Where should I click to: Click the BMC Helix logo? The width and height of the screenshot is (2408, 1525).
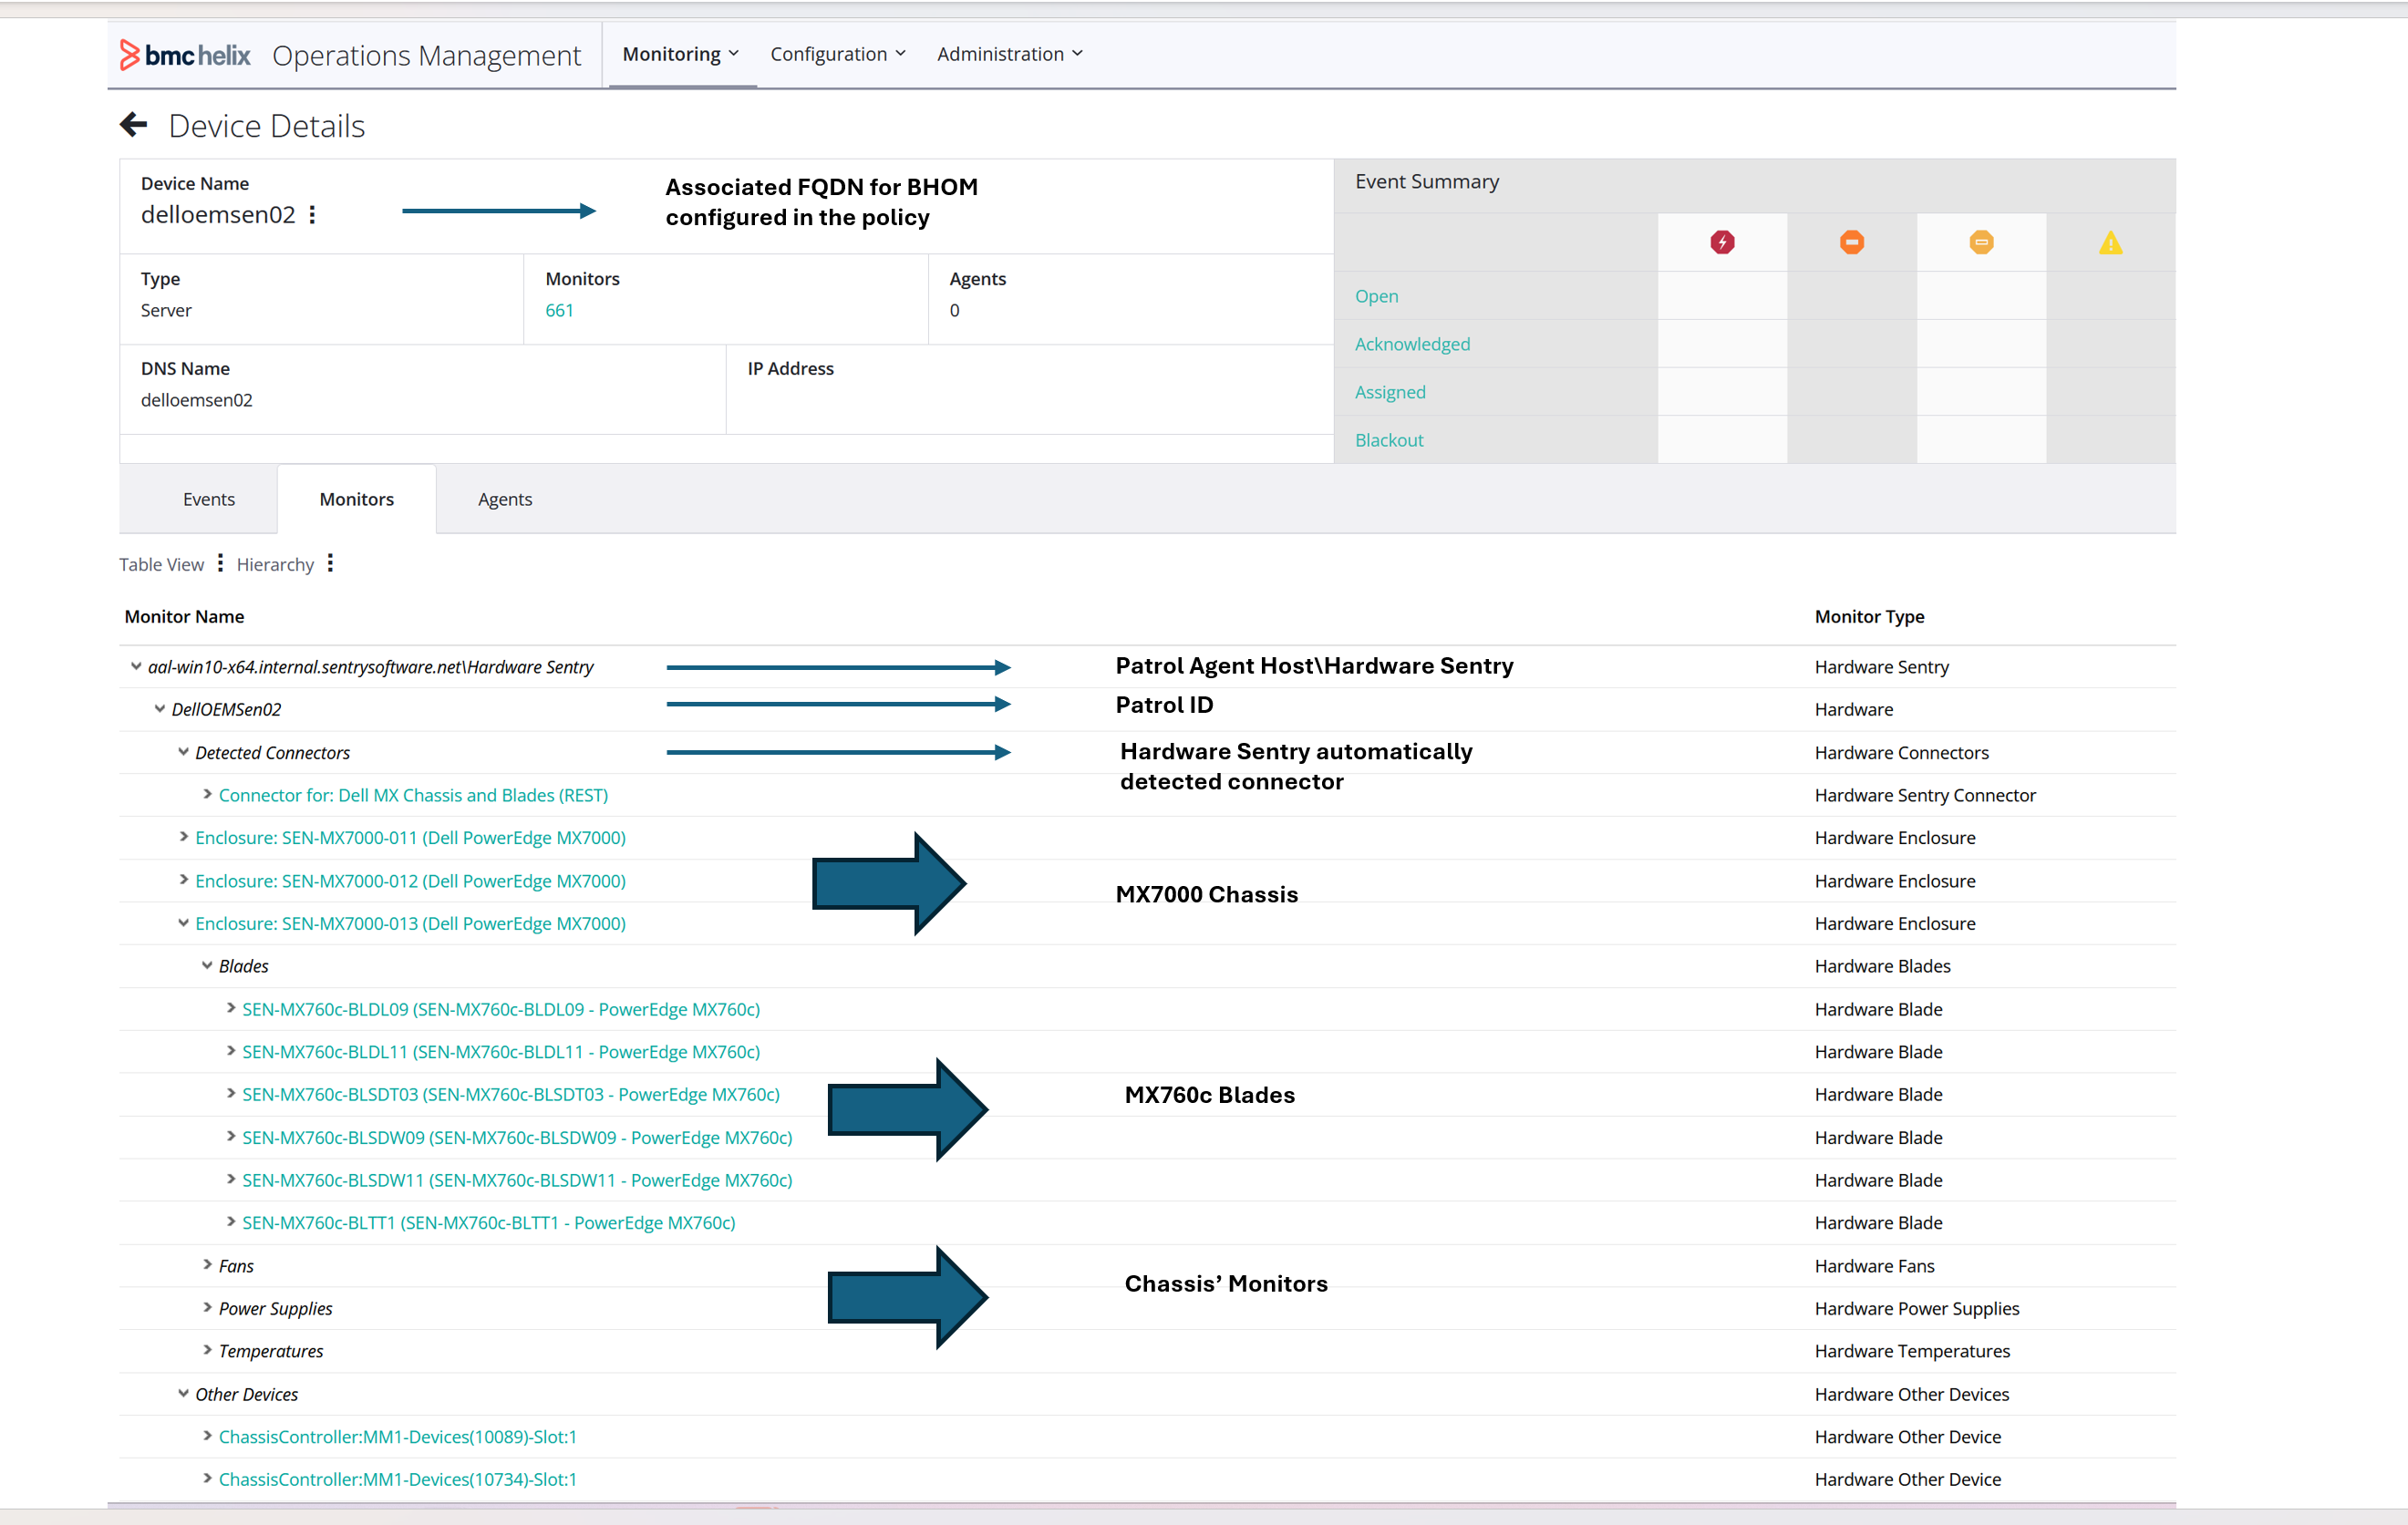(186, 55)
